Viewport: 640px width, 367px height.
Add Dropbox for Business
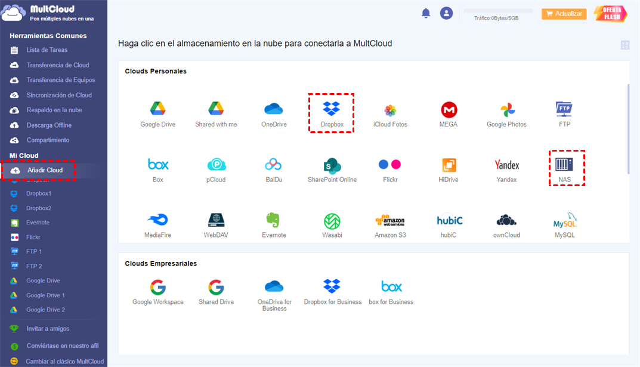click(332, 292)
